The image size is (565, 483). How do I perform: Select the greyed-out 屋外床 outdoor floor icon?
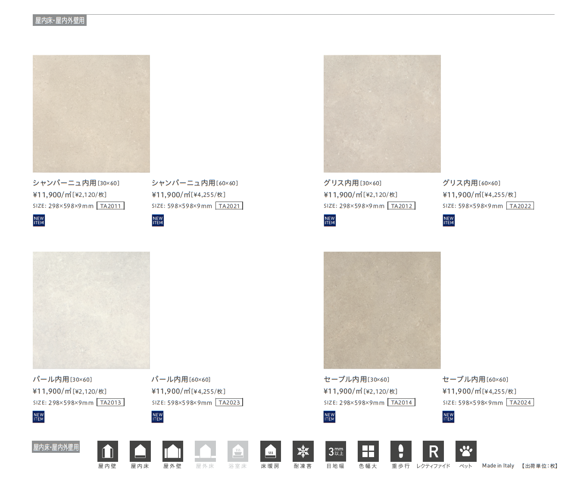(x=205, y=451)
